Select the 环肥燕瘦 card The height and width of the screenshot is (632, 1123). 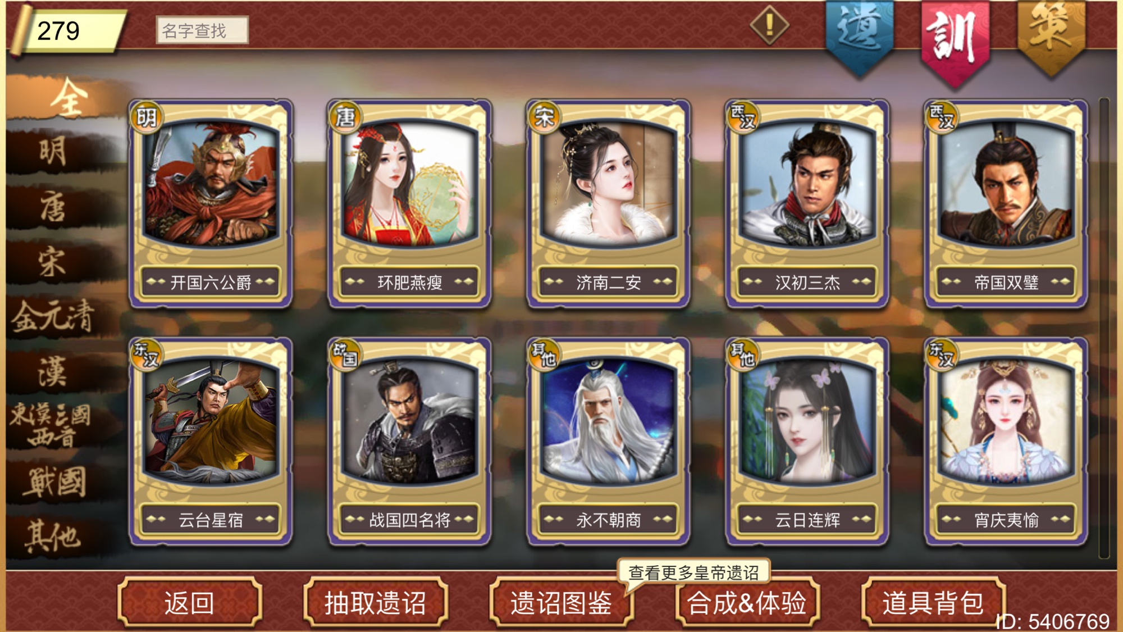[x=409, y=203]
